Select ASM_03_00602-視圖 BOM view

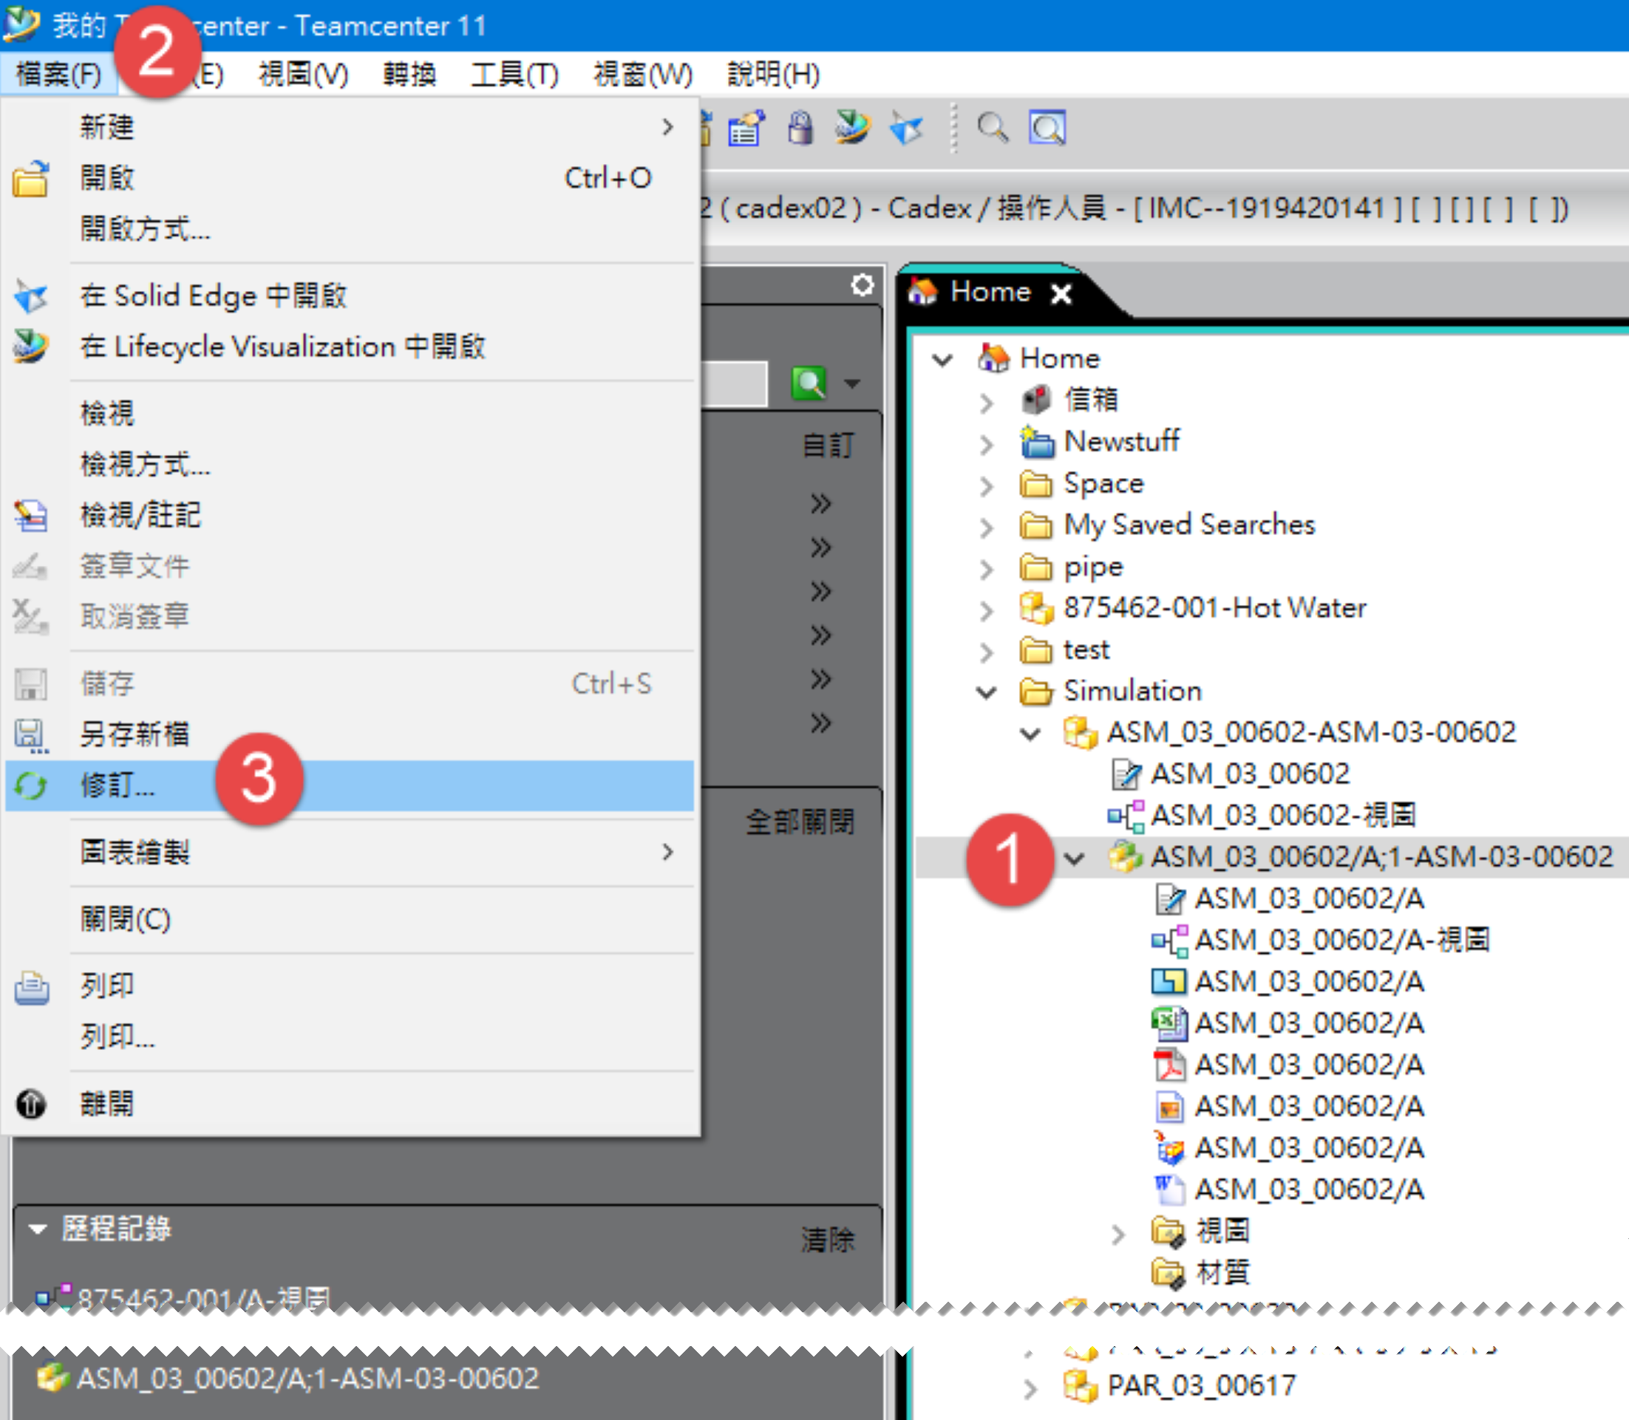point(1283,815)
